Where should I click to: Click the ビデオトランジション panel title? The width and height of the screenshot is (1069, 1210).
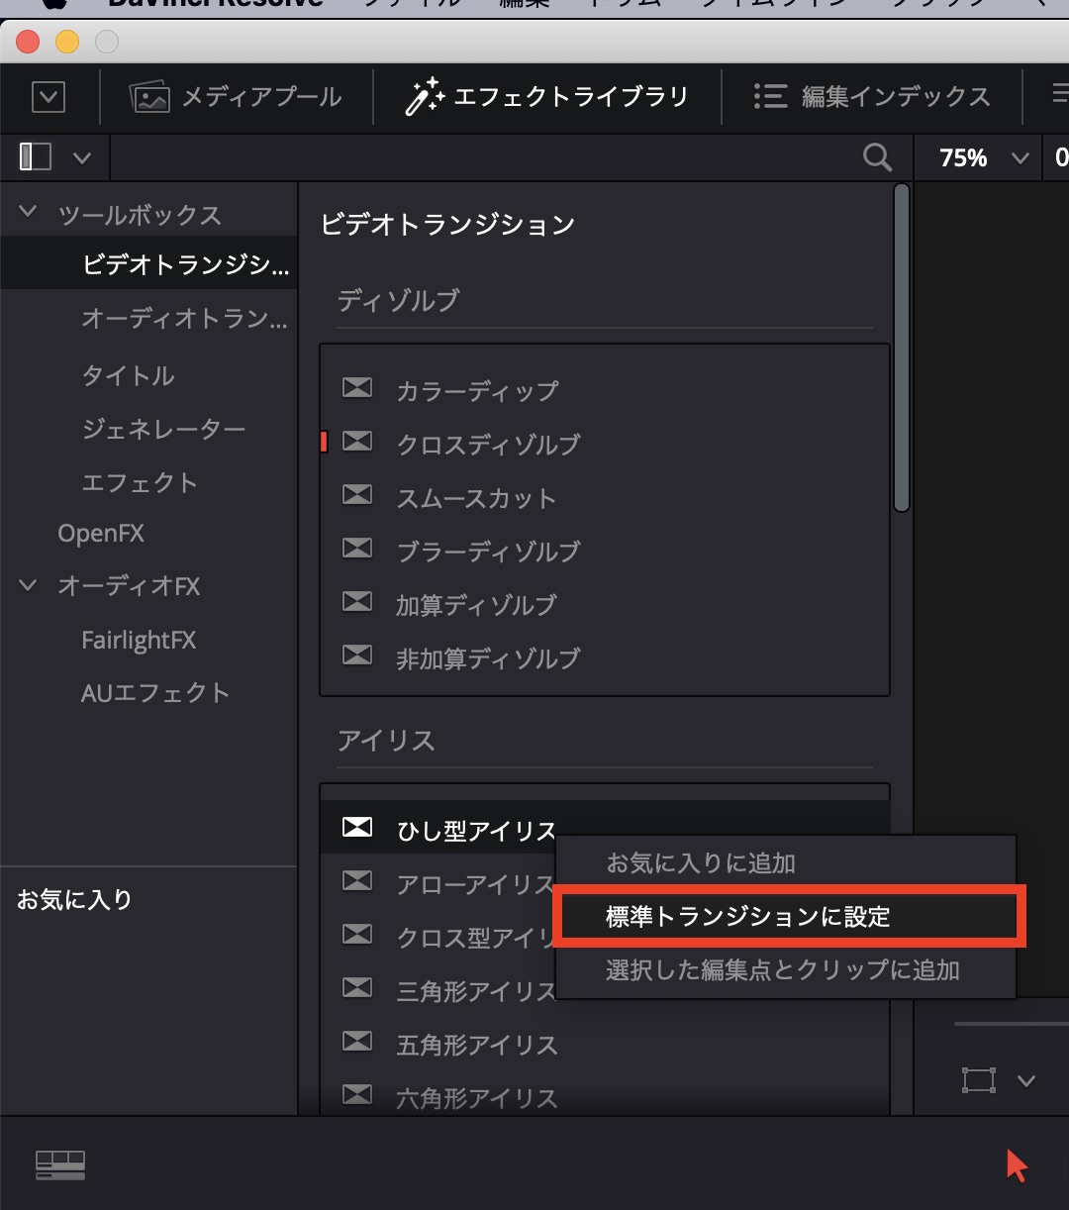[447, 225]
